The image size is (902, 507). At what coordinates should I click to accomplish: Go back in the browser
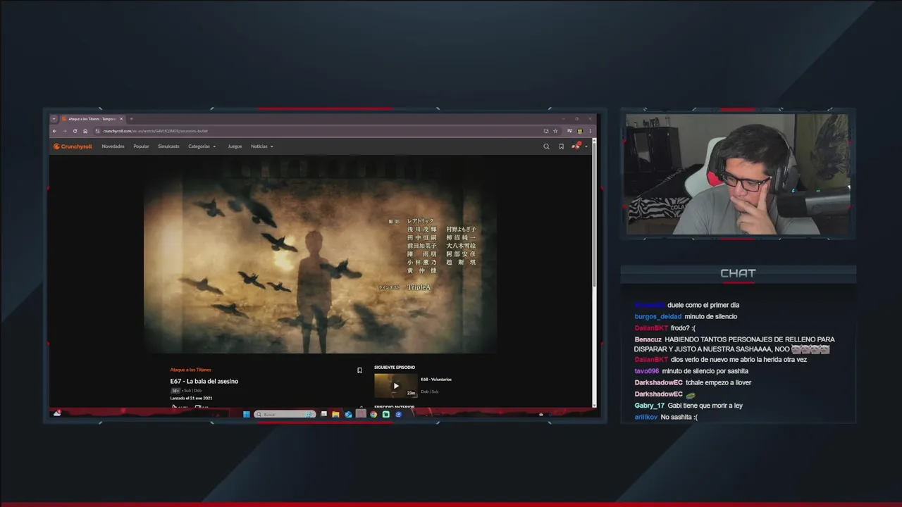(x=54, y=131)
